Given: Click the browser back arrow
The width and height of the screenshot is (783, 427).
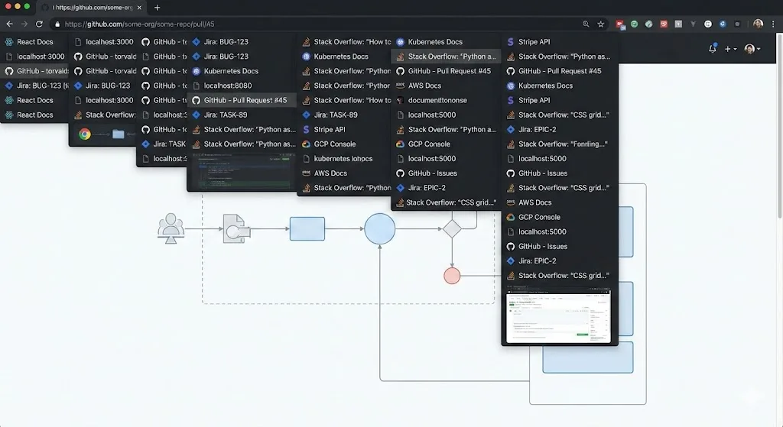Looking at the screenshot, I should [x=9, y=24].
